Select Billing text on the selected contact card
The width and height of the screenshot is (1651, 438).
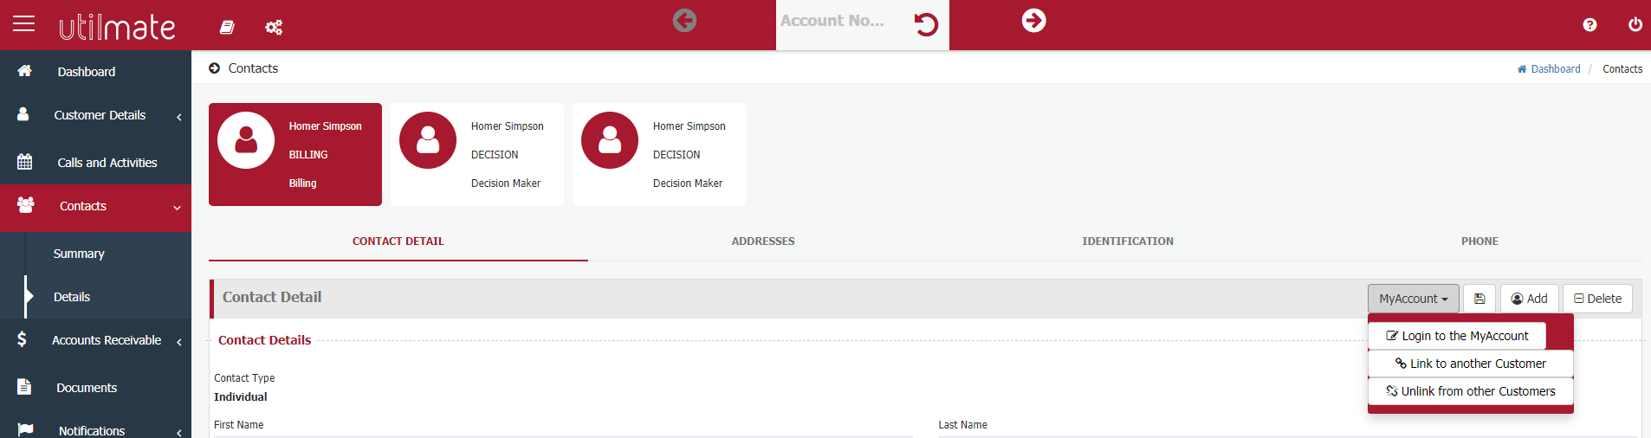[302, 184]
